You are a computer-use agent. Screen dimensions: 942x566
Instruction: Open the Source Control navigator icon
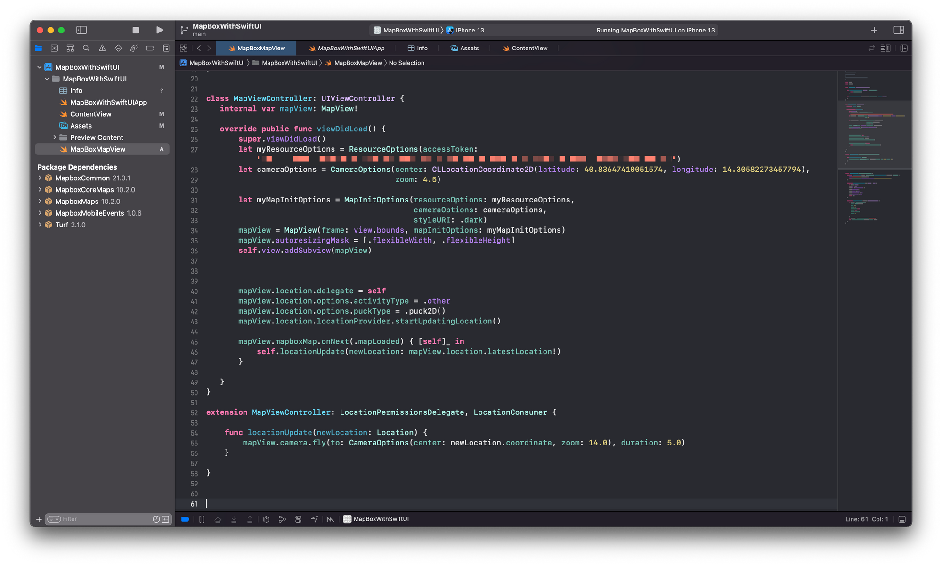pos(54,48)
